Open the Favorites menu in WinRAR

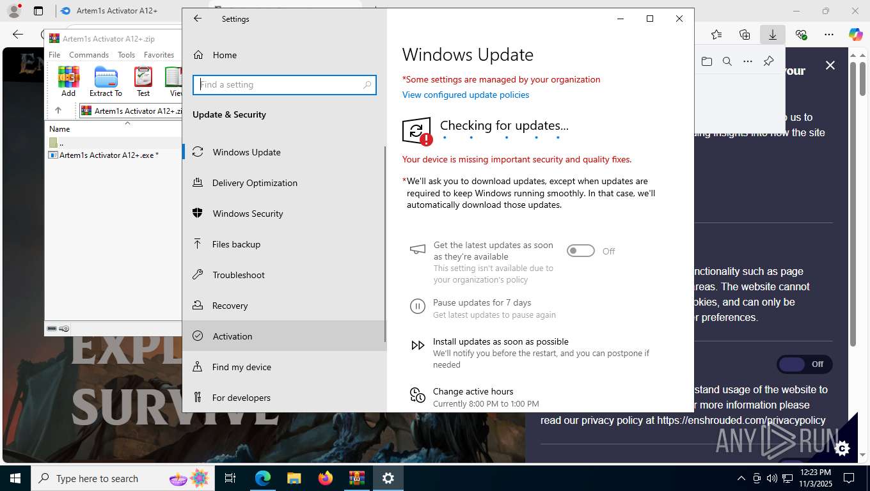[159, 55]
